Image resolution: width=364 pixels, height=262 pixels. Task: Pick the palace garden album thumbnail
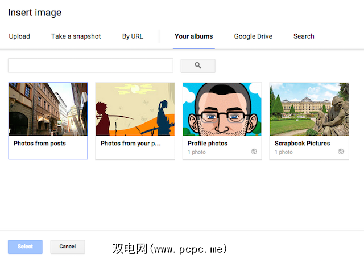point(309,109)
